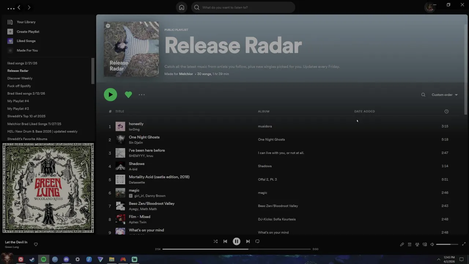Click the 'Shadows' track thumbnail

[120, 166]
